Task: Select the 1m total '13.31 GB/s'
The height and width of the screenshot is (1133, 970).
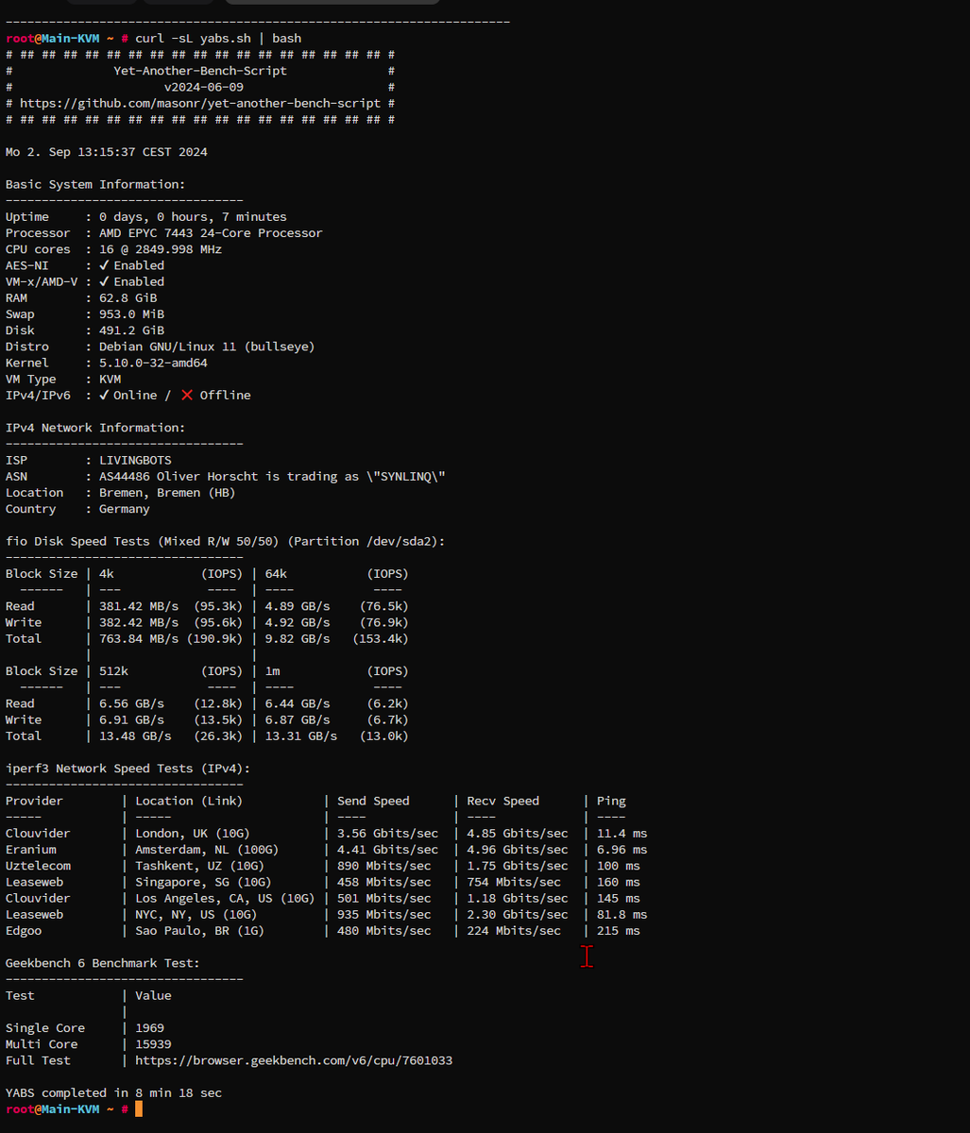Action: point(301,736)
